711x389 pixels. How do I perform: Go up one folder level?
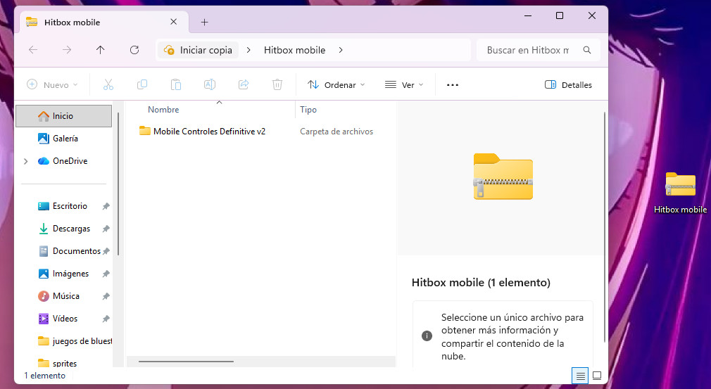100,50
